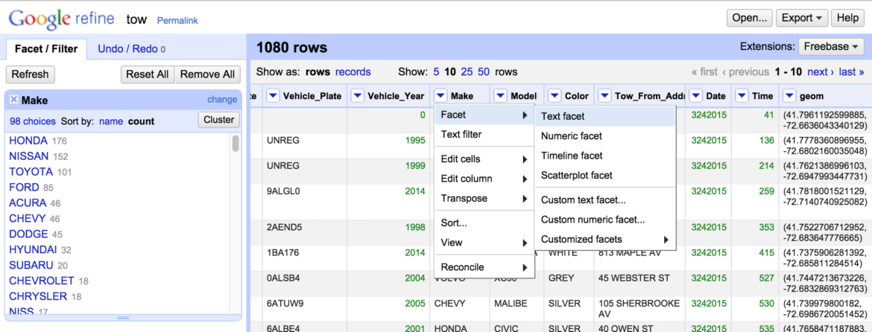Click the change link in Make facet
Viewport: 872px width, 332px height.
coord(222,100)
